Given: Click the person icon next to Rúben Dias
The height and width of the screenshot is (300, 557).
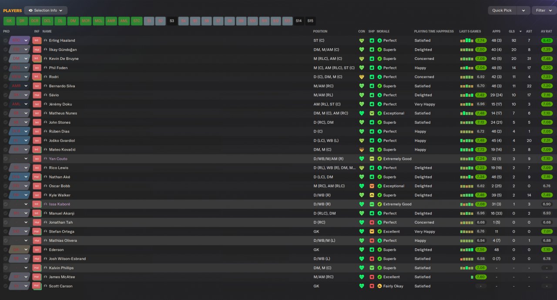Looking at the screenshot, I should pyautogui.click(x=45, y=132).
